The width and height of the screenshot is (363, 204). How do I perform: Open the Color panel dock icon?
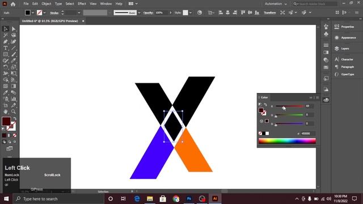click(x=326, y=100)
